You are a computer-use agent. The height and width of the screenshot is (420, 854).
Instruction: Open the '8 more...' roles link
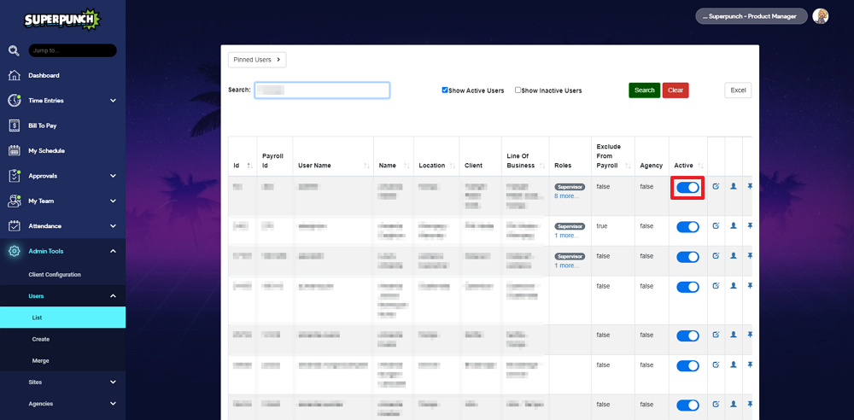(566, 196)
